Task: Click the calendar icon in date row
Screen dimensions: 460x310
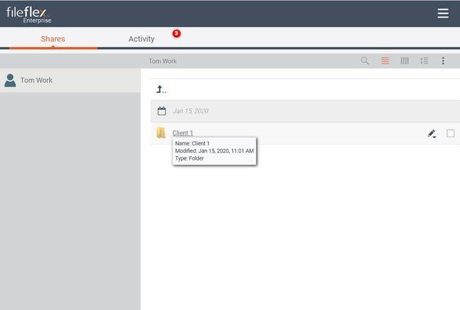Action: [162, 111]
